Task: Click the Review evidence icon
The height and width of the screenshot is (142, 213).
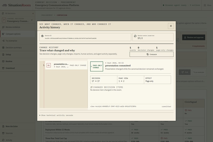Action: [x=3, y=27]
